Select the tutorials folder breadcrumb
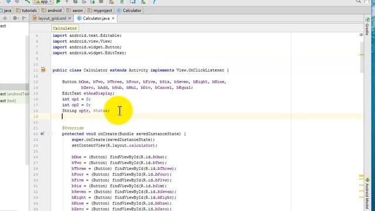Image resolution: width=375 pixels, height=211 pixels. click(x=26, y=11)
